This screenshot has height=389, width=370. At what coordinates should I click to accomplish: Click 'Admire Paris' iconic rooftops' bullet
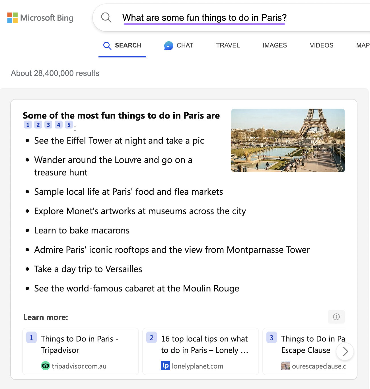172,250
